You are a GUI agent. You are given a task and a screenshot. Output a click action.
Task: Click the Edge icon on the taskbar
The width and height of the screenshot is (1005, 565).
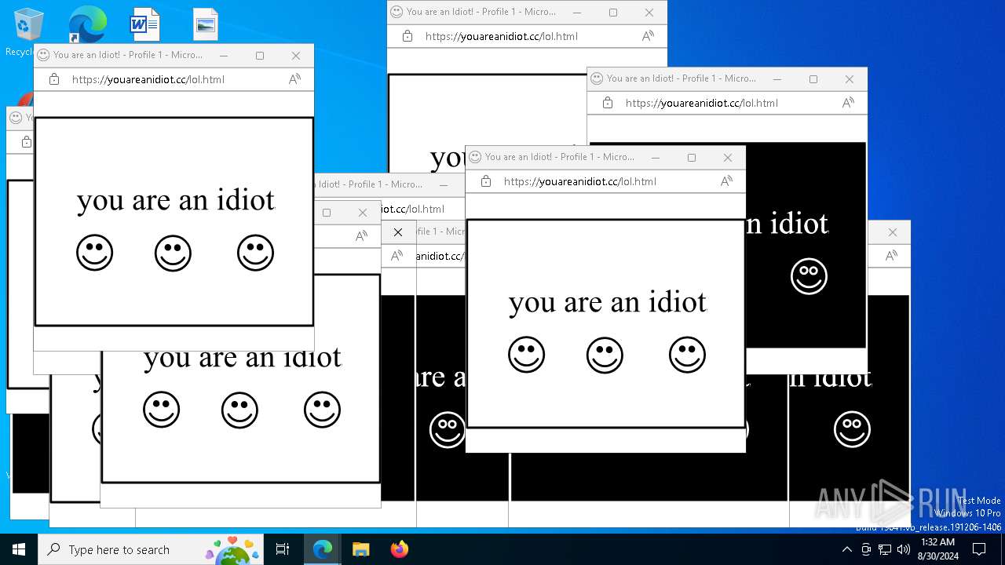[323, 549]
